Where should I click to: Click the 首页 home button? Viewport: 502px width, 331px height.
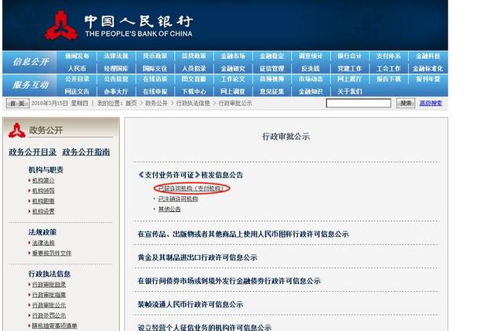click(x=17, y=104)
